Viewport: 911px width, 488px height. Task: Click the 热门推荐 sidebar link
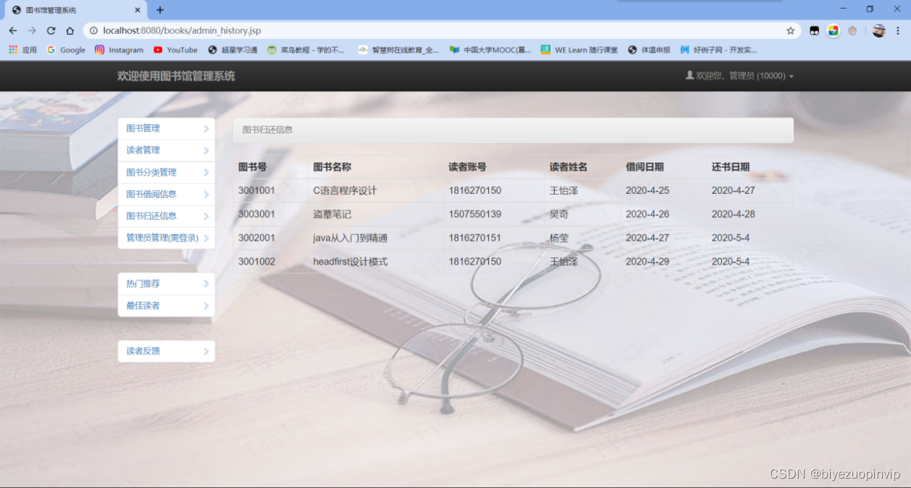point(143,283)
